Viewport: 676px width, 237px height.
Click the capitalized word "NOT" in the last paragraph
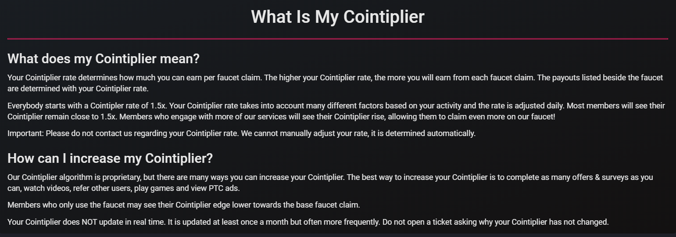pyautogui.click(x=89, y=222)
